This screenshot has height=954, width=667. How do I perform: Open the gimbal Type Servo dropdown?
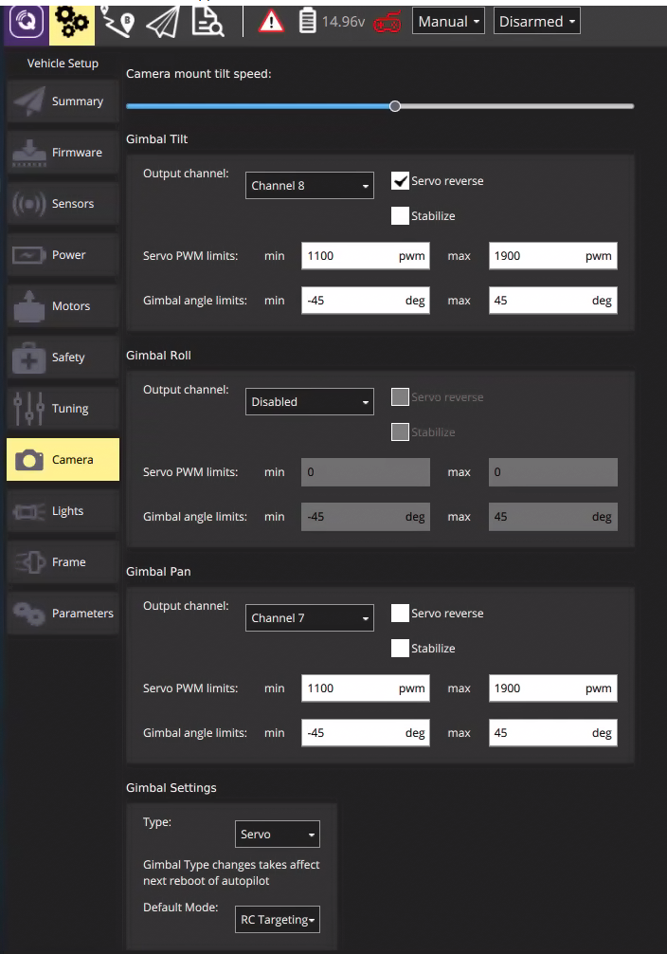278,835
